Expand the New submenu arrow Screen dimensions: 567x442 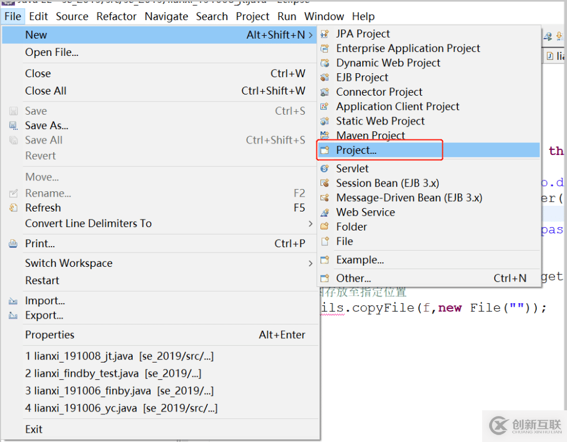pos(311,35)
